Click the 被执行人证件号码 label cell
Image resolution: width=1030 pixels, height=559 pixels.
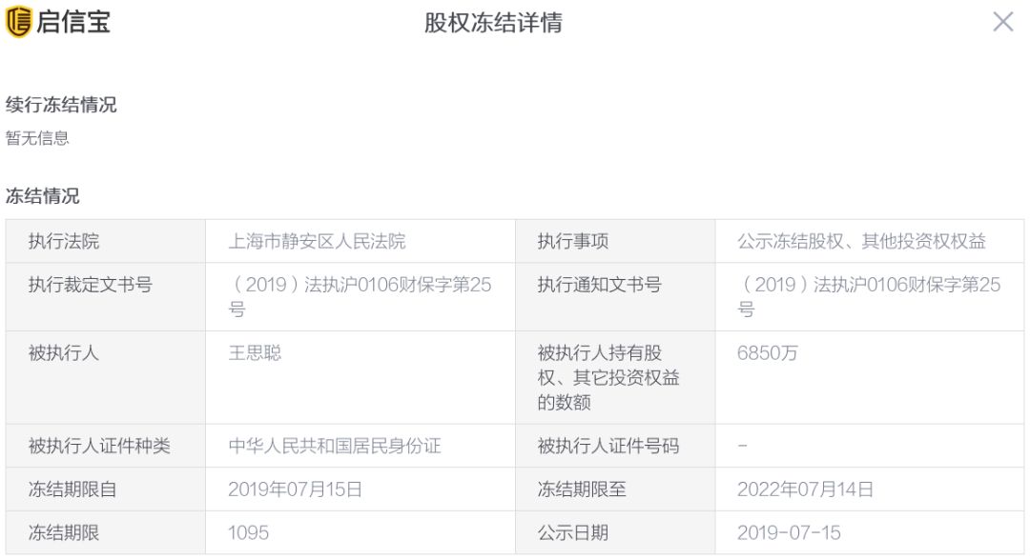point(615,446)
